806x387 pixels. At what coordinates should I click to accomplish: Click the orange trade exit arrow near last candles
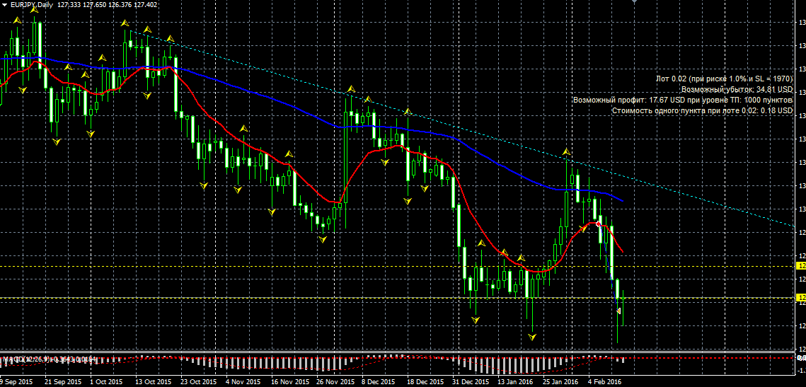point(619,311)
